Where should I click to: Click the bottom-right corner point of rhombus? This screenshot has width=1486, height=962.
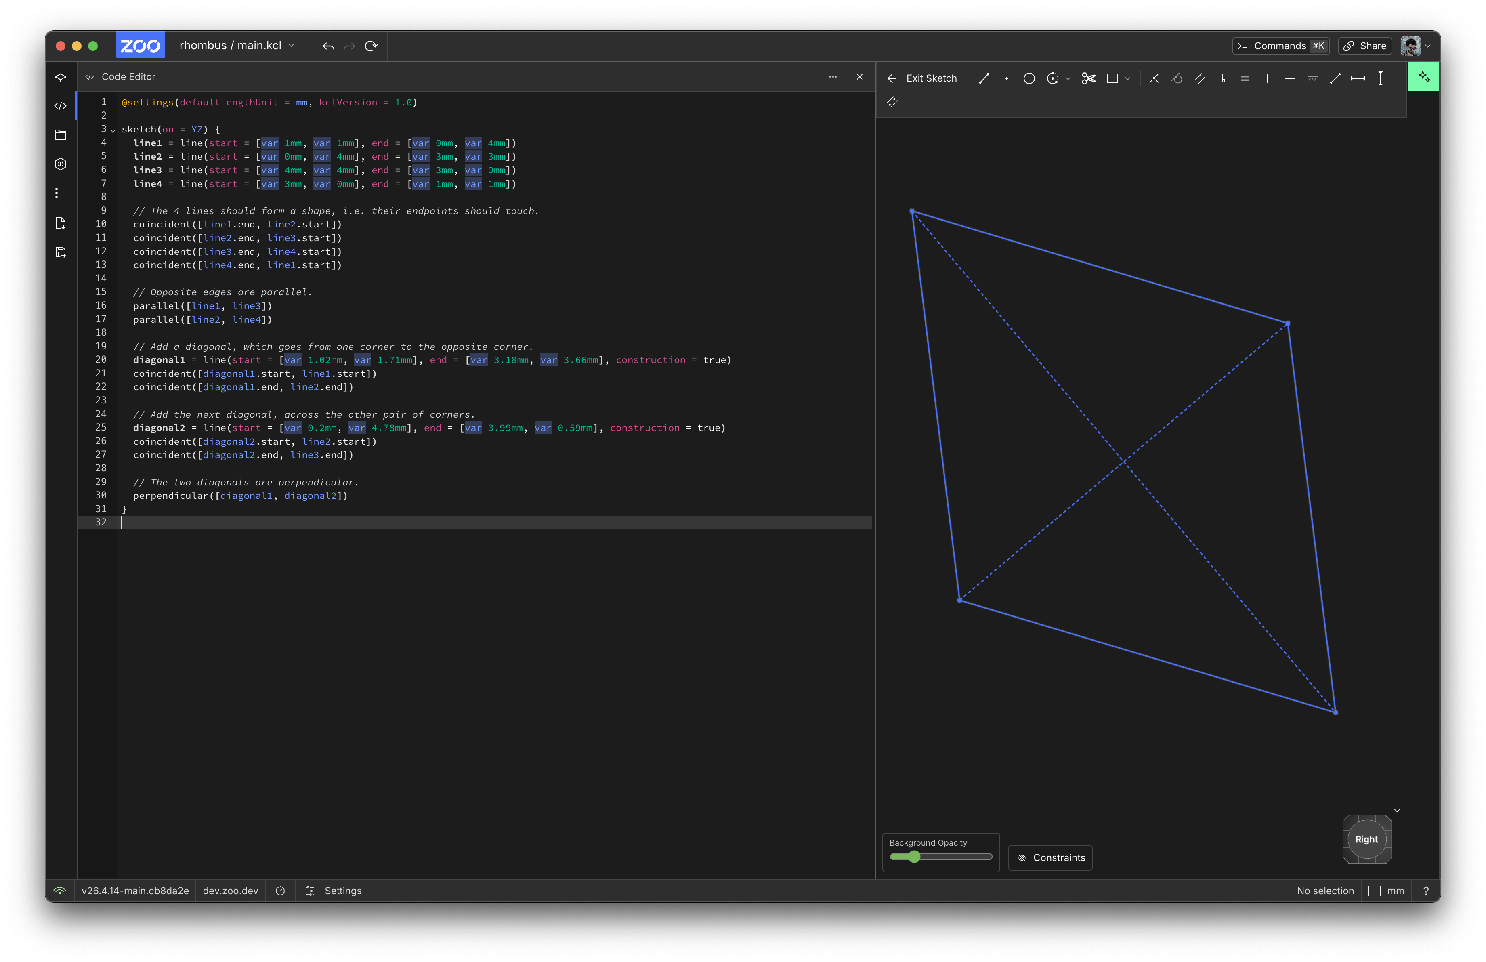pyautogui.click(x=1335, y=712)
